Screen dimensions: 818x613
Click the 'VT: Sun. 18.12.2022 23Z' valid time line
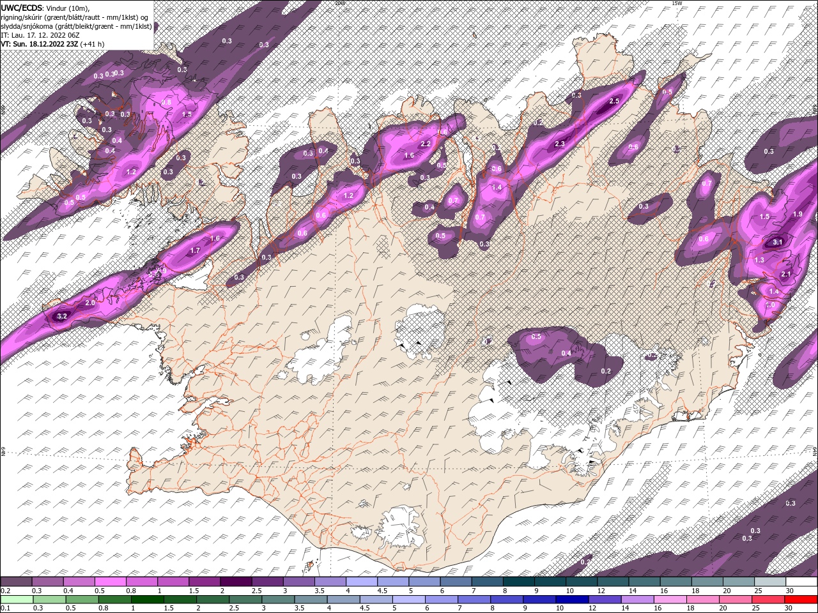click(39, 44)
